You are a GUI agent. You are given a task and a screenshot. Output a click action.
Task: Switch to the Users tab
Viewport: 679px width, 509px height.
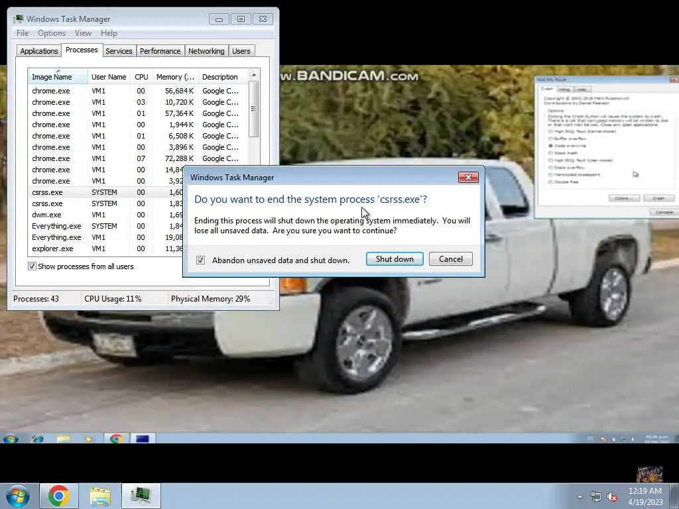click(241, 51)
